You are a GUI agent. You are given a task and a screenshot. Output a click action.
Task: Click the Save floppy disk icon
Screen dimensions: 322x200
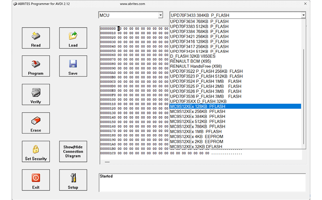pyautogui.click(x=73, y=66)
